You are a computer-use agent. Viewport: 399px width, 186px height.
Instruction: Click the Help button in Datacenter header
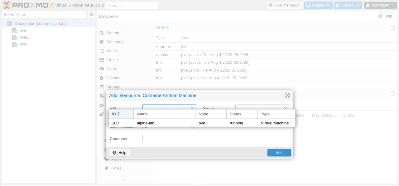[x=386, y=16]
